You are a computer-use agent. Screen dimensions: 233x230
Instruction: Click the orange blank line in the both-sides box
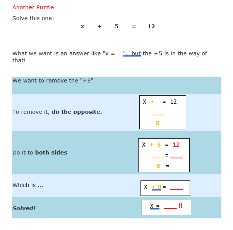(x=157, y=158)
